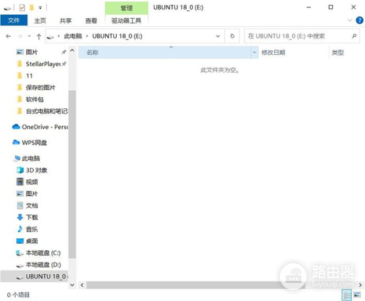The height and width of the screenshot is (301, 365).
Task: Switch to large icons view layout
Action: [x=357, y=295]
